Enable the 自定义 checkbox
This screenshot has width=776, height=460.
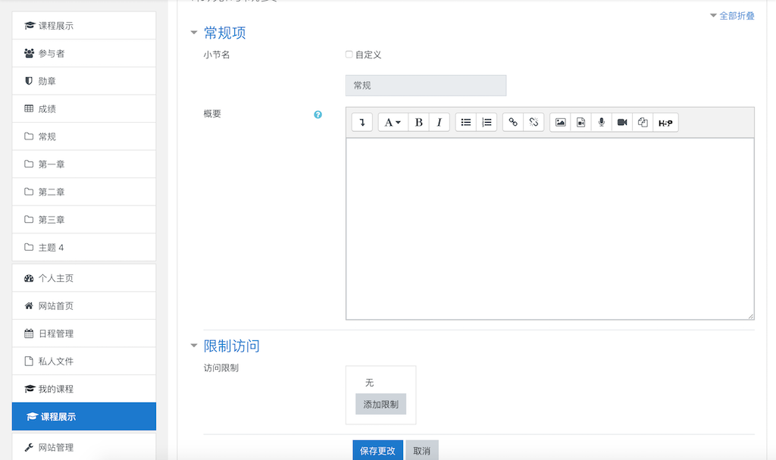(x=349, y=55)
